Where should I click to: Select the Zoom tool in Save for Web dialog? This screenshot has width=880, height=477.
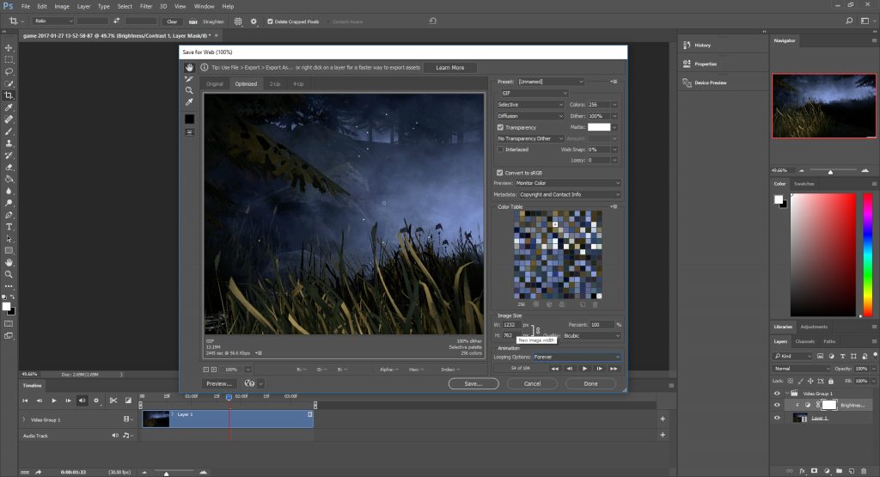point(189,90)
